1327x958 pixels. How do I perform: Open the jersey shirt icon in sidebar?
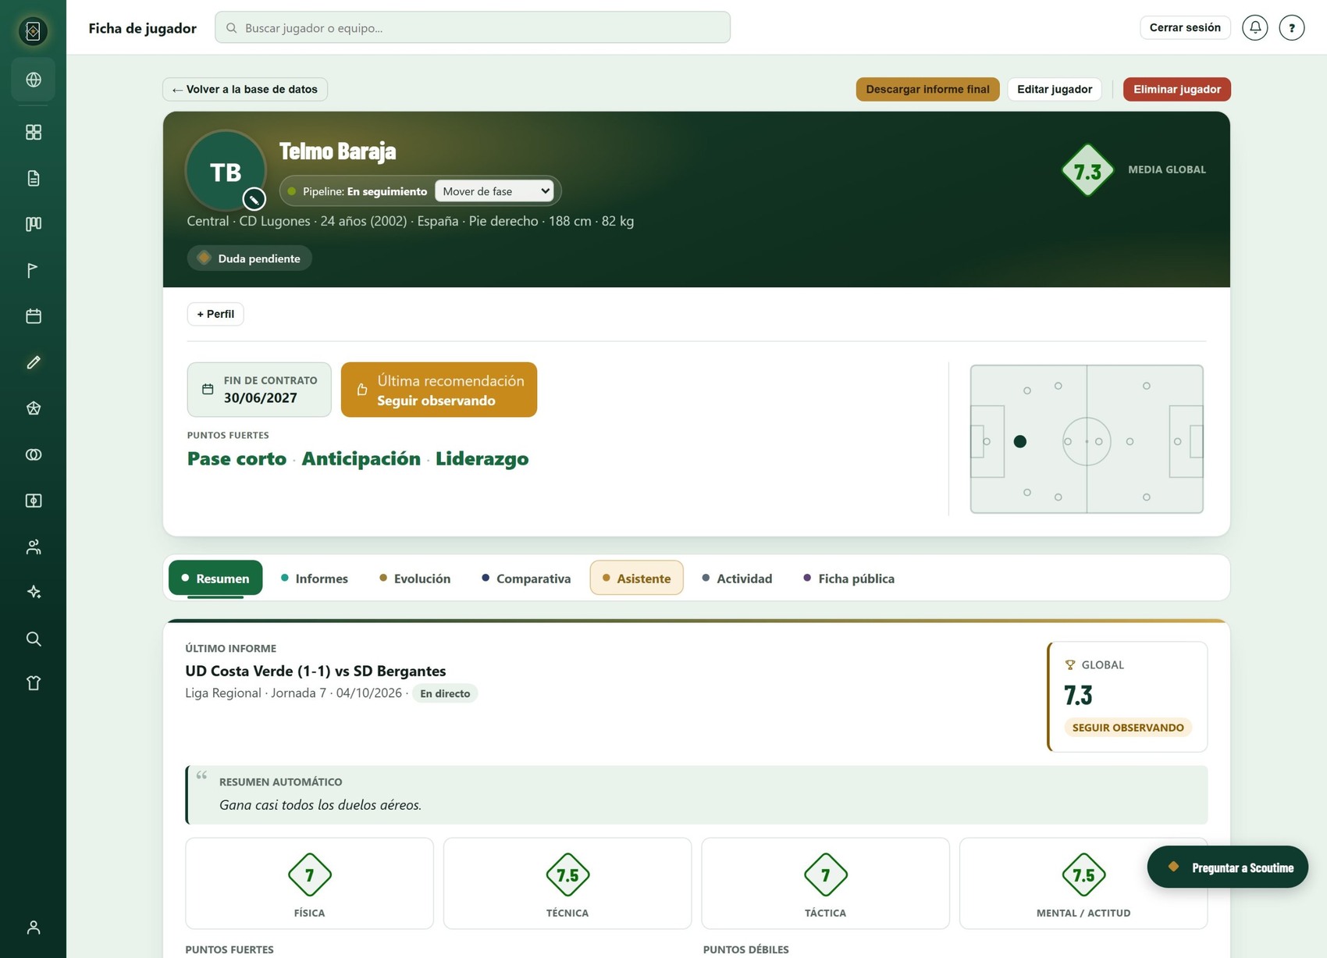click(33, 683)
